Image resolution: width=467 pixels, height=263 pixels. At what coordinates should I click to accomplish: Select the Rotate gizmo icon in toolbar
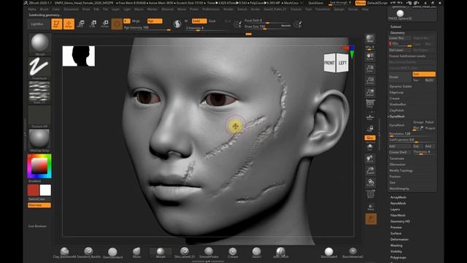click(x=105, y=24)
